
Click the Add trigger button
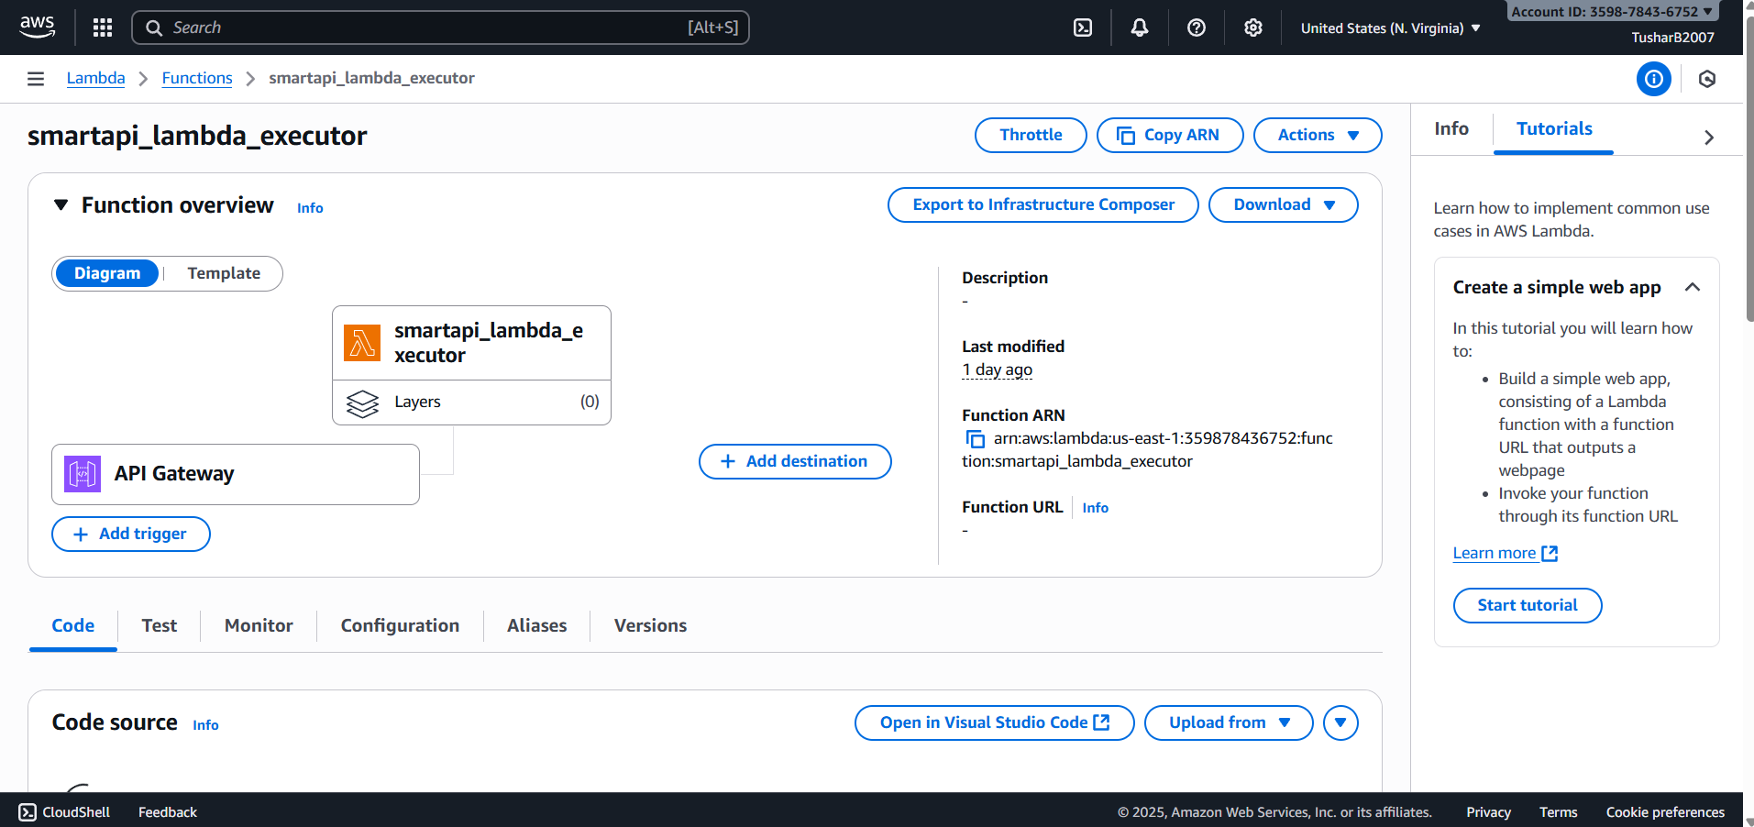(x=131, y=534)
